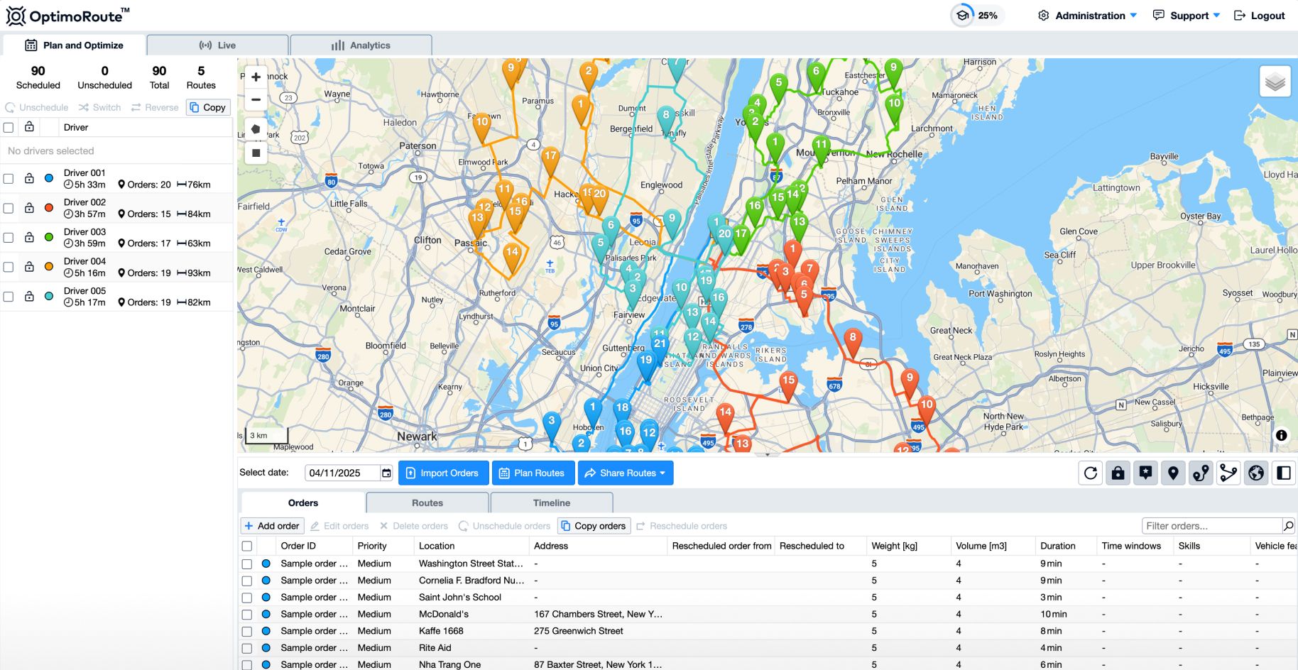Click the Copy button in driver panel
Viewport: 1298px width, 670px height.
click(x=208, y=107)
